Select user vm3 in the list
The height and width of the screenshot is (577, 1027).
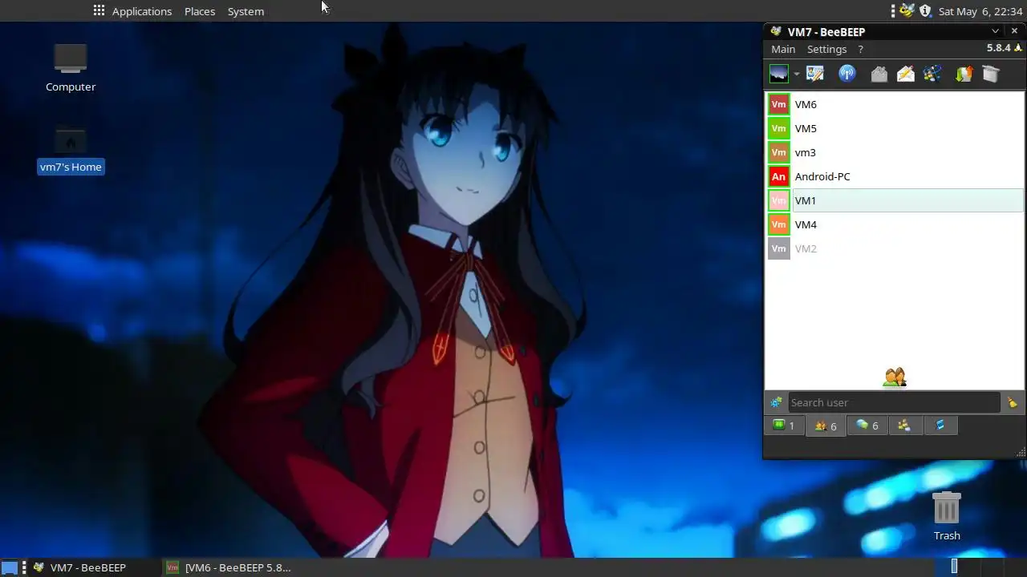tap(895, 152)
